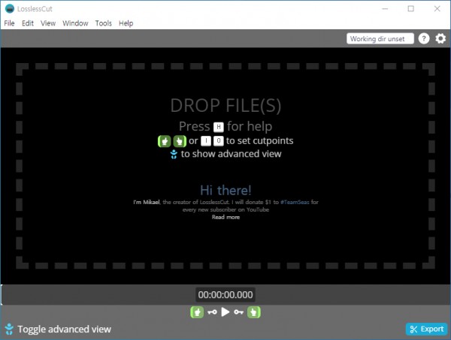Play the video with the play button
Screen dimensions: 451x340
[225, 312]
